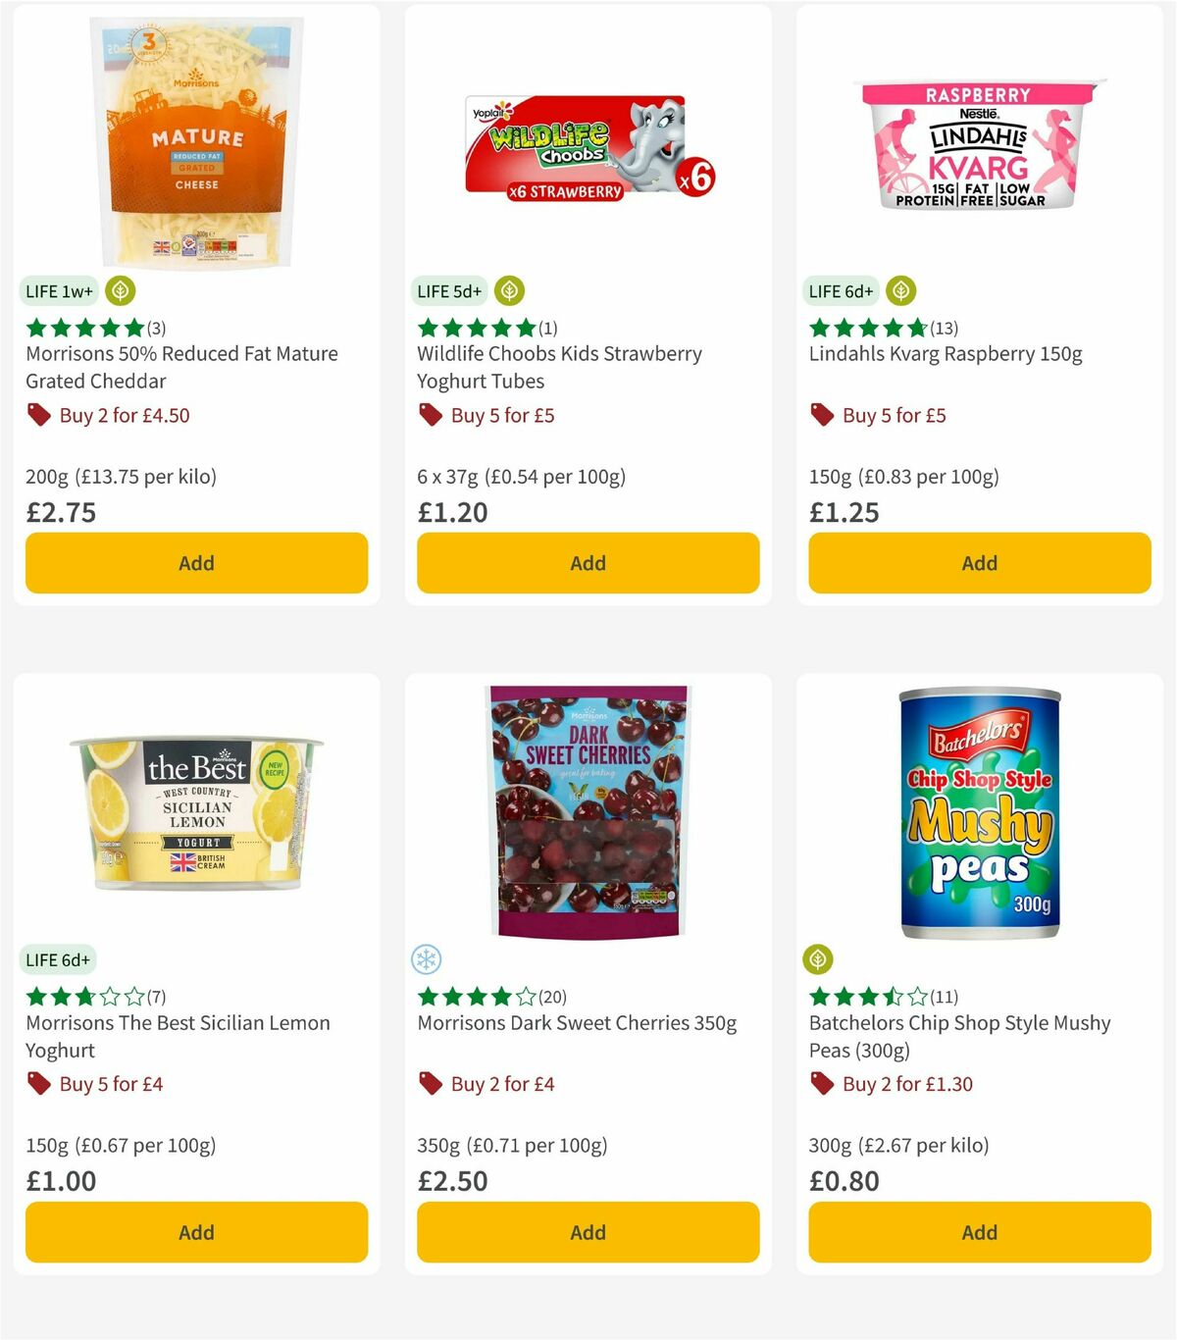Open the Lindahls Kvarg Raspberry product title
The image size is (1177, 1340).
click(x=946, y=353)
